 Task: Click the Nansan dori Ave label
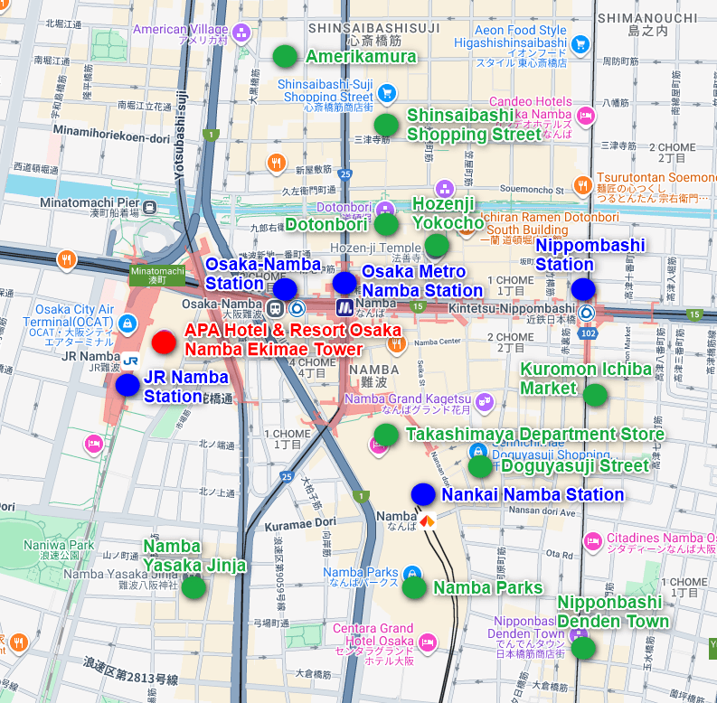click(542, 511)
